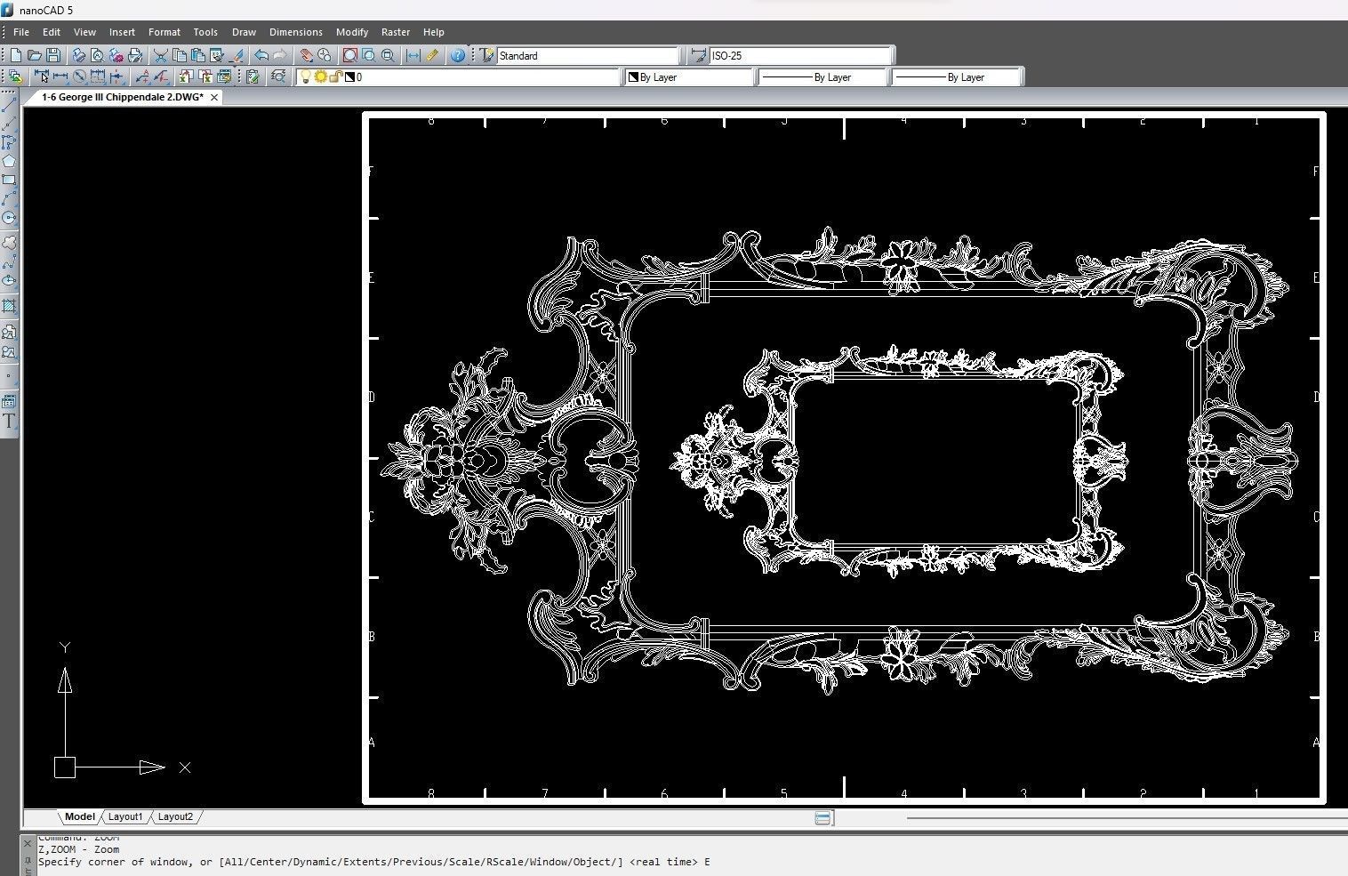The height and width of the screenshot is (876, 1348).
Task: Open the Modify menu
Action: click(352, 32)
